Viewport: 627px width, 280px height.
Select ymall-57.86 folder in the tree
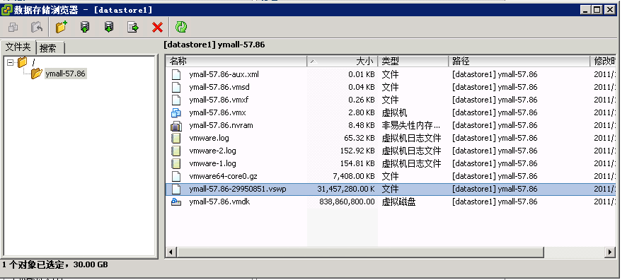(x=65, y=74)
